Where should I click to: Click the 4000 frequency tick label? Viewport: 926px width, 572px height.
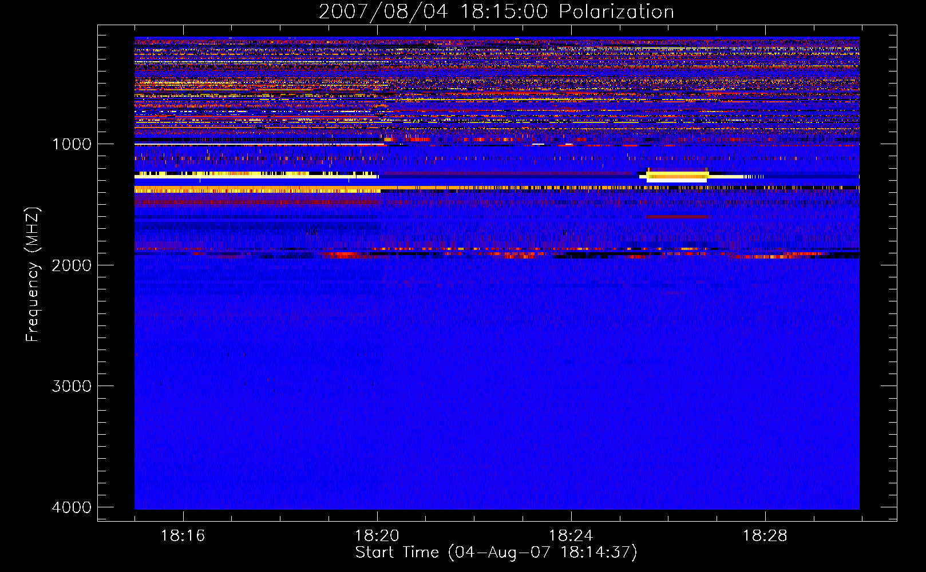pyautogui.click(x=72, y=507)
